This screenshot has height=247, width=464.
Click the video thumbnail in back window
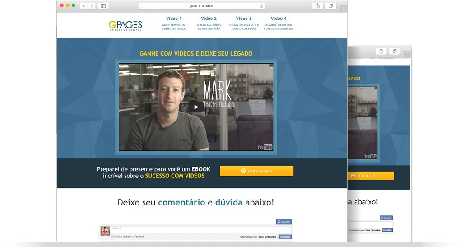point(362,123)
